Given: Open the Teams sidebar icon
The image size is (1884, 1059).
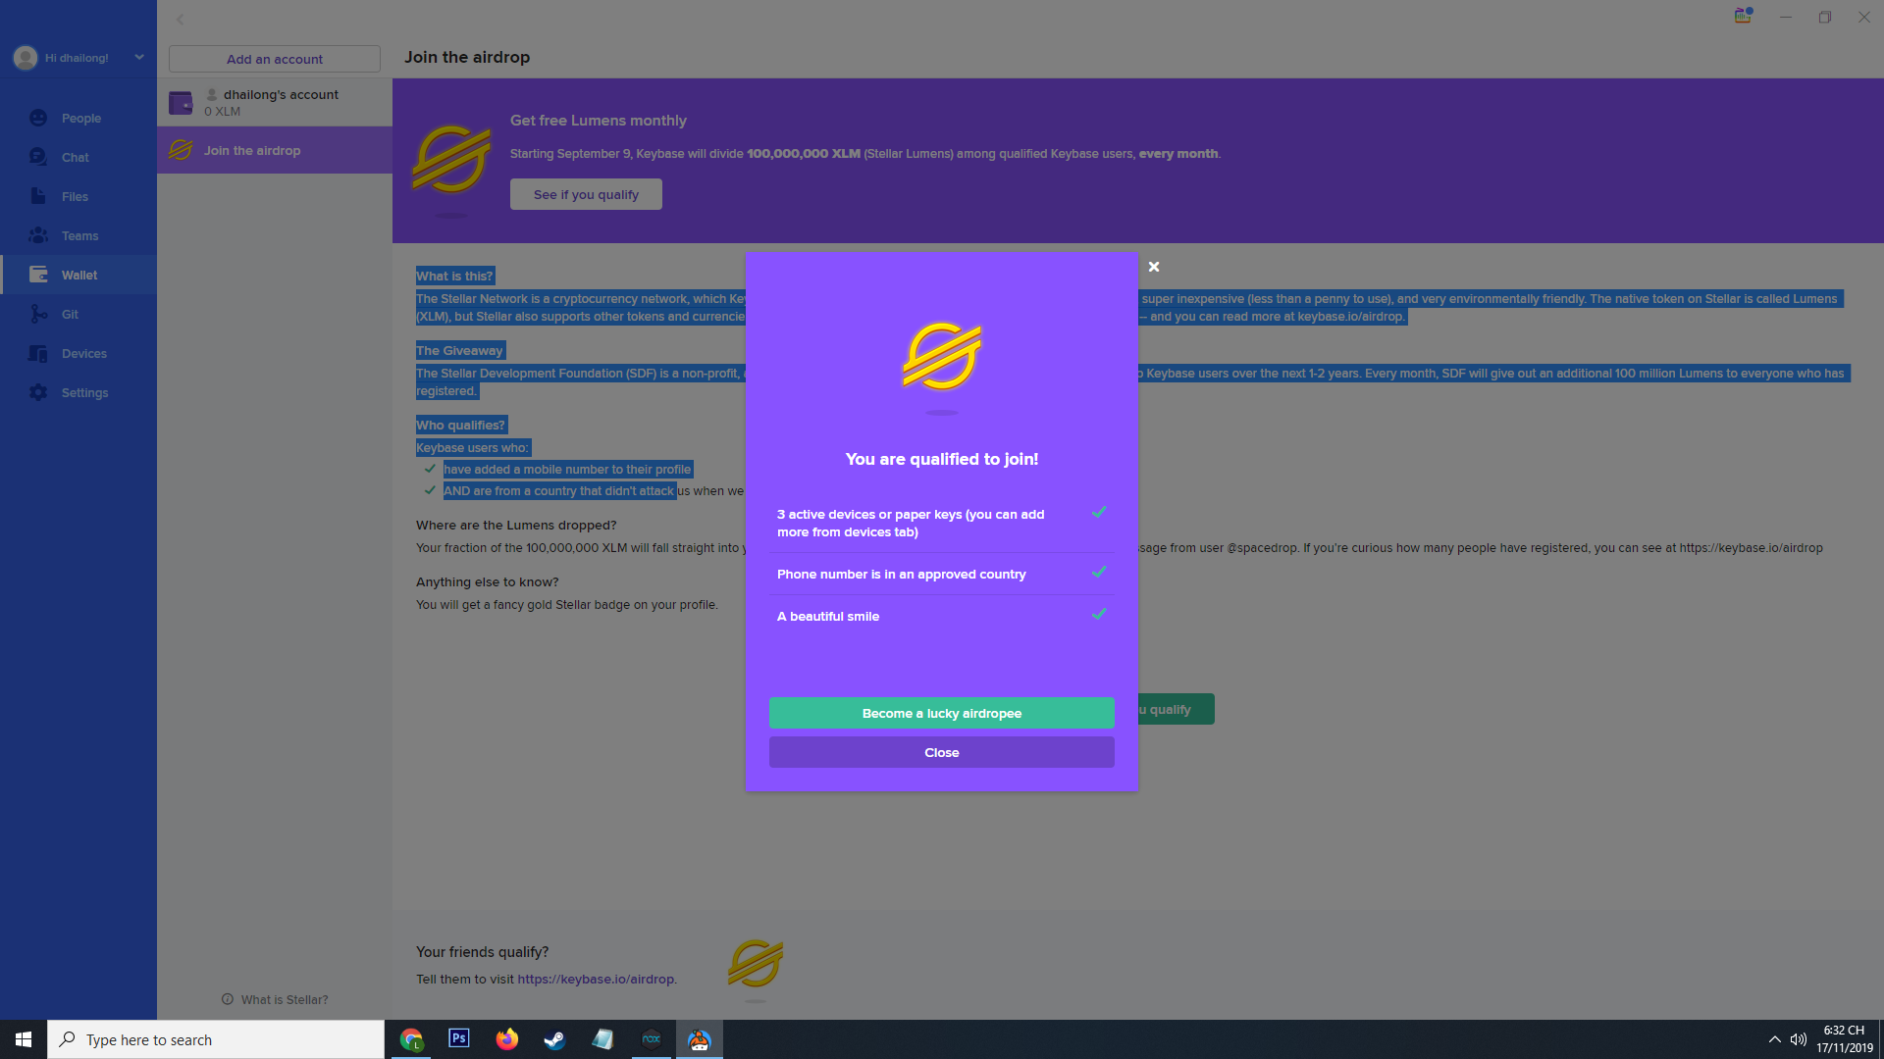Looking at the screenshot, I should click(x=38, y=235).
